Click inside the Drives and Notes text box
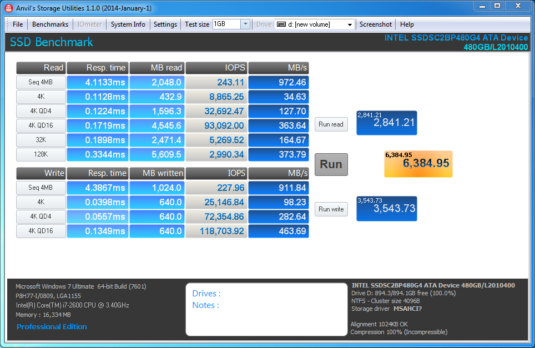 [266, 316]
